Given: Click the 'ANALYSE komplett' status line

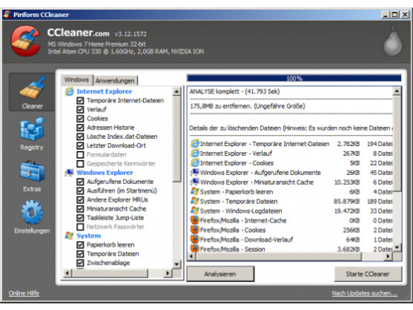Looking at the screenshot, I should tap(235, 92).
